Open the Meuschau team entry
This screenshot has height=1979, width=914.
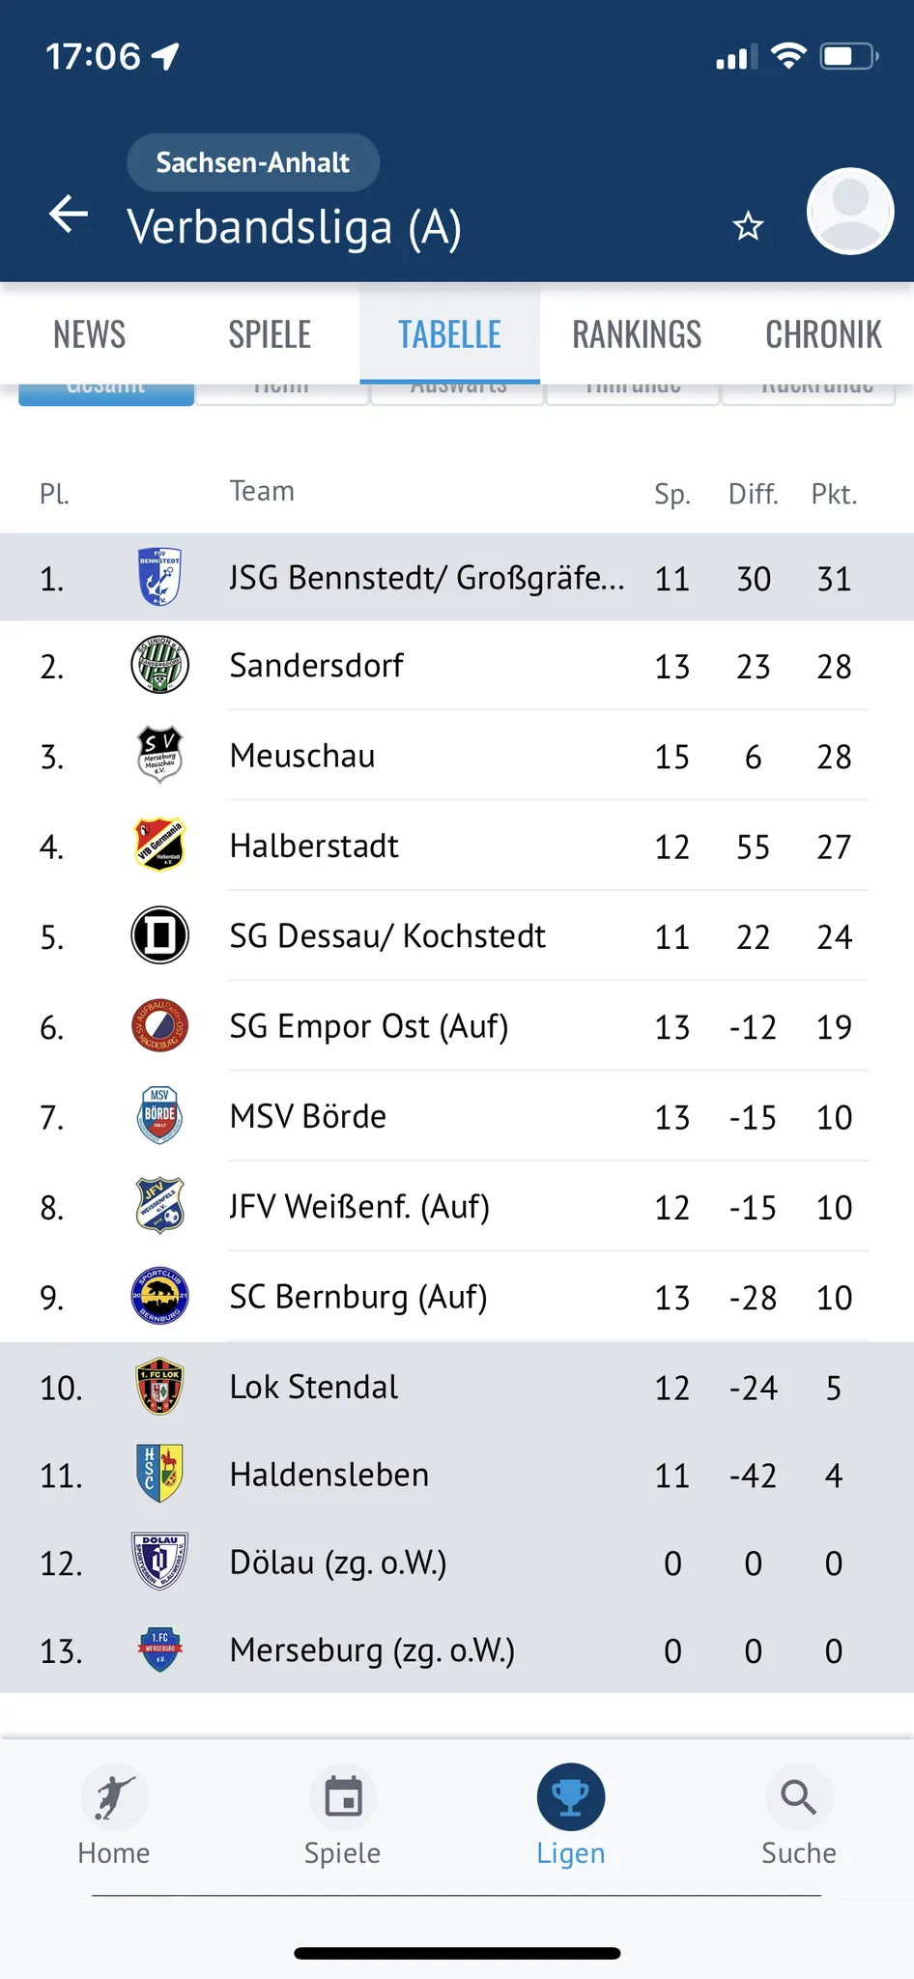[457, 756]
